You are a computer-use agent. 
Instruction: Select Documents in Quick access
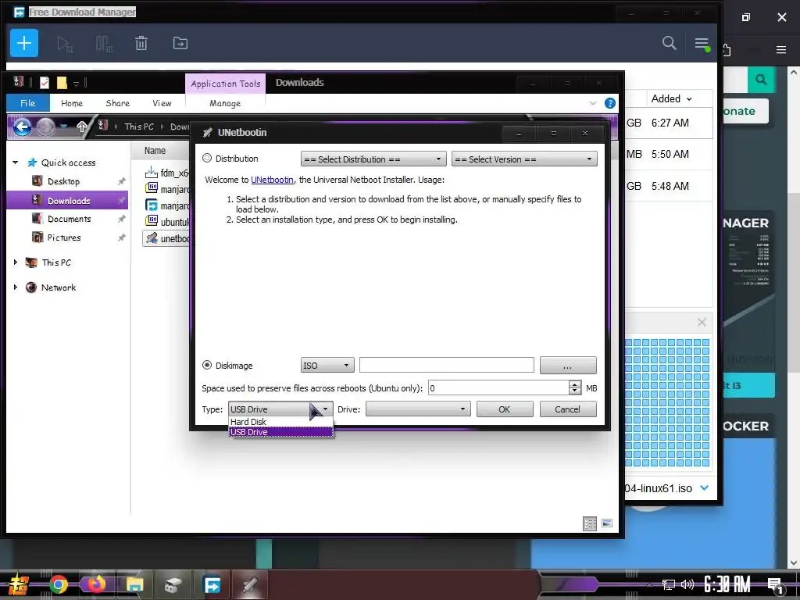click(69, 219)
